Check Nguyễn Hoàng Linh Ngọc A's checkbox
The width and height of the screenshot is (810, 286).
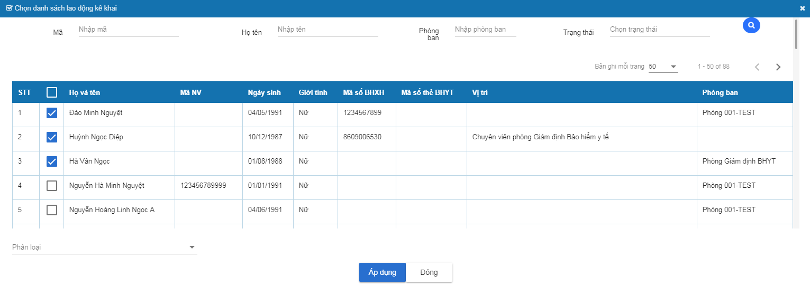pyautogui.click(x=52, y=210)
